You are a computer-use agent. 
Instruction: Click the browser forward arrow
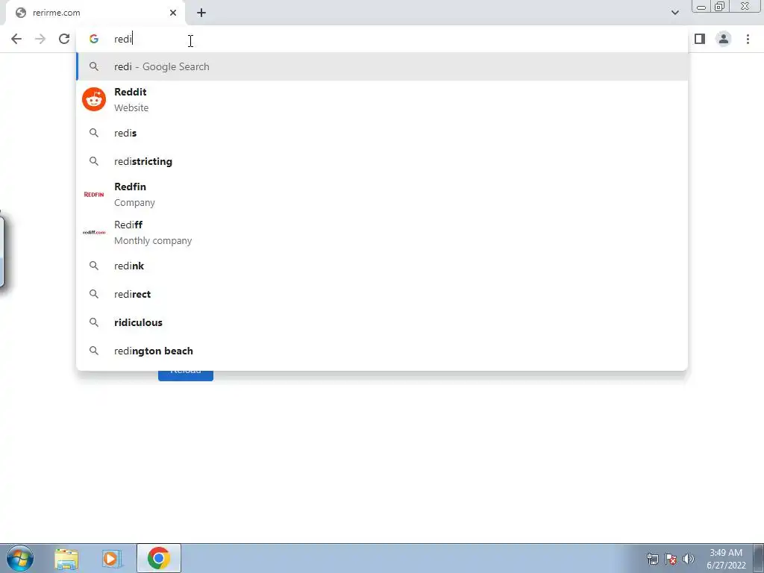click(40, 39)
